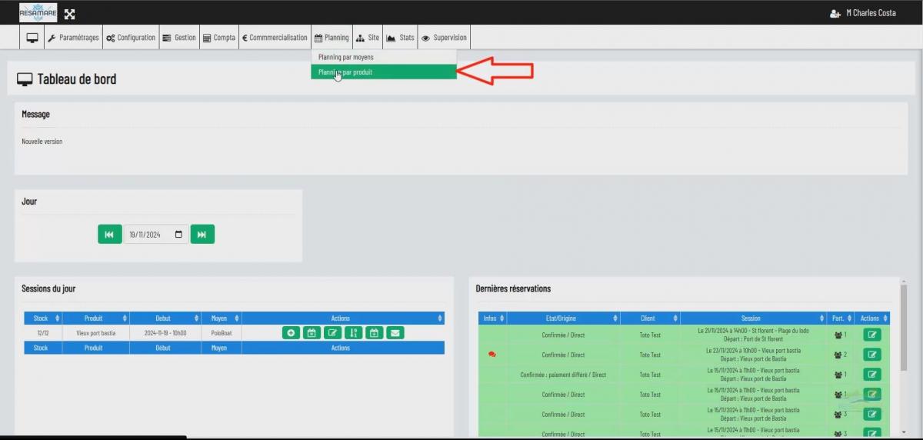Go to the previous day with the rewind button
Screen dimensions: 923x440
pyautogui.click(x=110, y=235)
